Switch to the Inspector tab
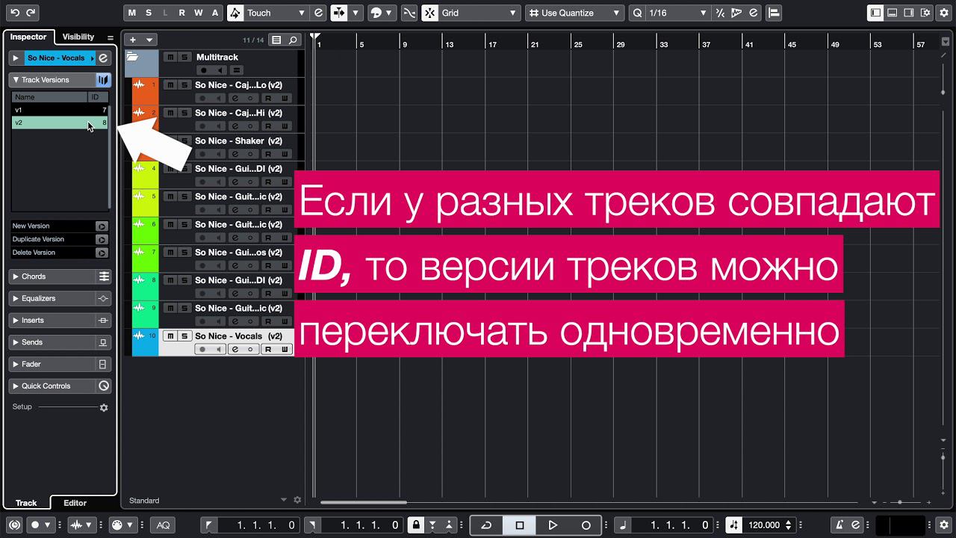 tap(28, 37)
